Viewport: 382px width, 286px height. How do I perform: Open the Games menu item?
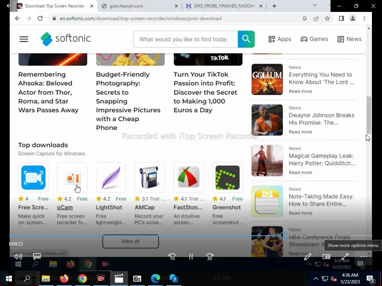click(x=314, y=39)
